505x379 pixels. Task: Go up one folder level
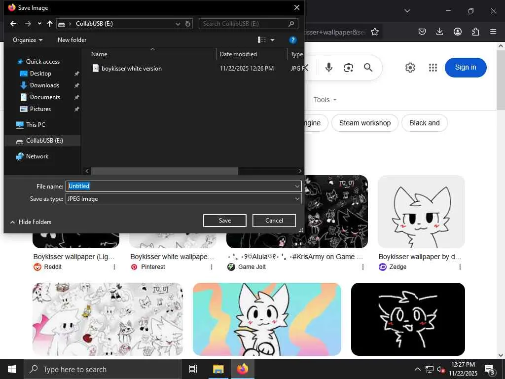click(50, 24)
